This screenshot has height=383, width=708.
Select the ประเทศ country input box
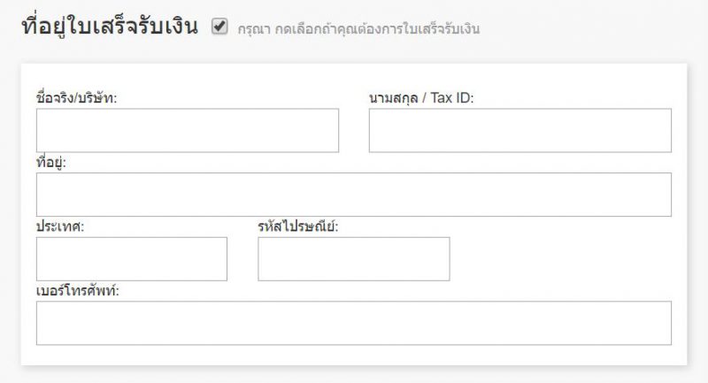[x=131, y=259]
